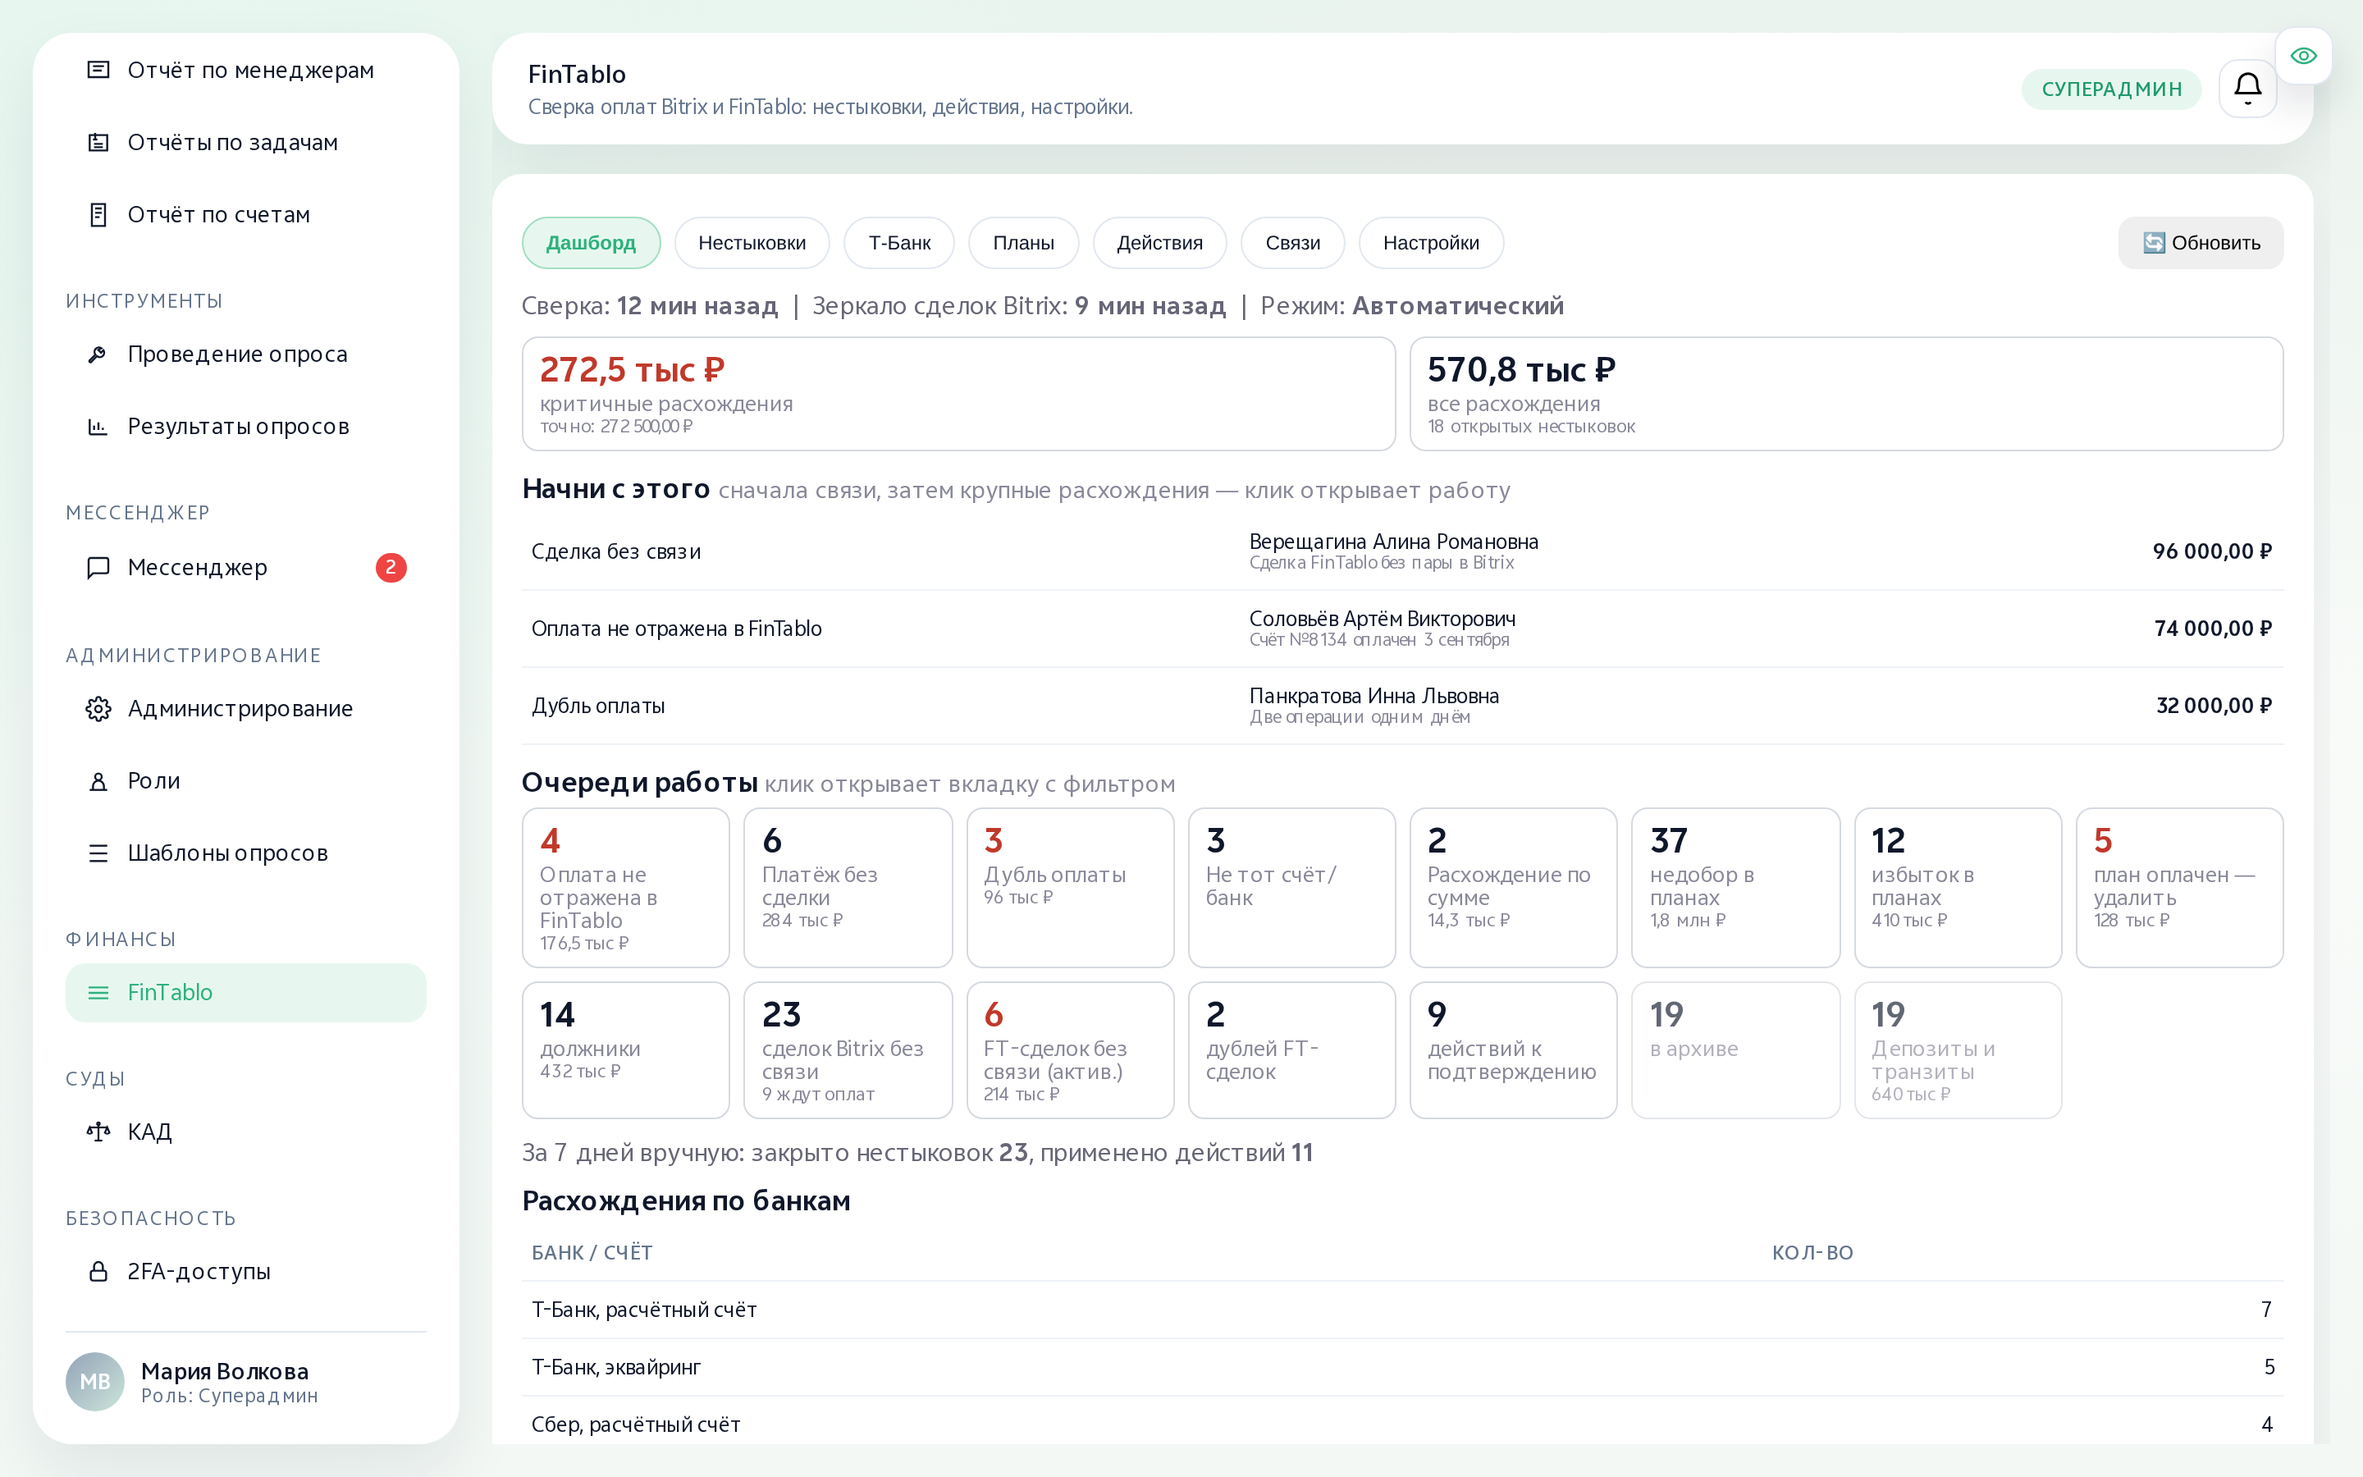Viewport: 2363px width, 1477px height.
Task: Click the МВ user avatar
Action: tap(94, 1381)
